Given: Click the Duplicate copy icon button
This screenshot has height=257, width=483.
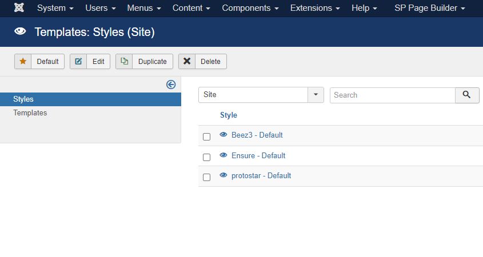Looking at the screenshot, I should click(144, 62).
